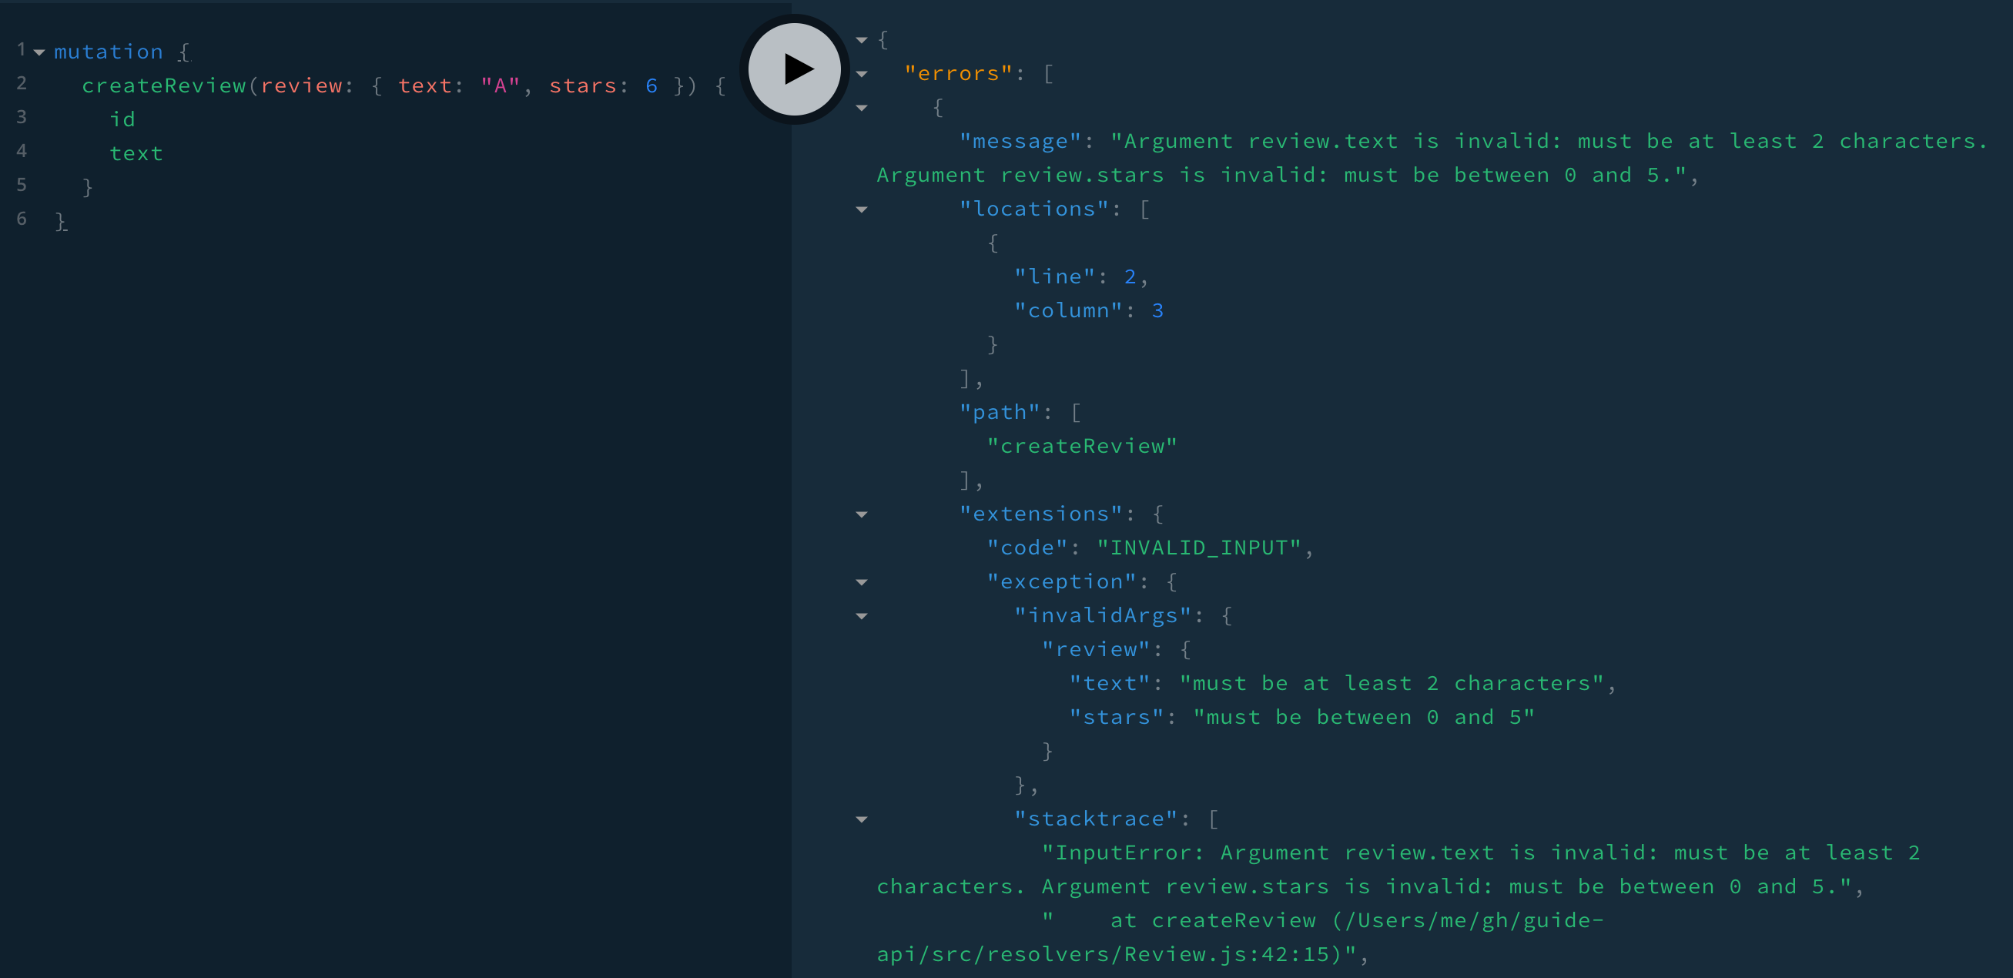The height and width of the screenshot is (978, 2013).
Task: Collapse the mutation block on line 1
Action: (x=39, y=52)
